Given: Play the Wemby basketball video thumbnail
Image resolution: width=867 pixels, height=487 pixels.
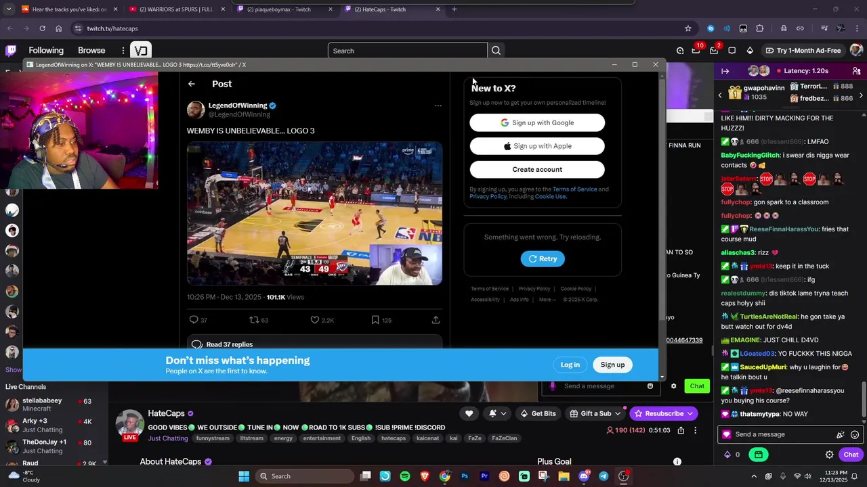Looking at the screenshot, I should (314, 214).
